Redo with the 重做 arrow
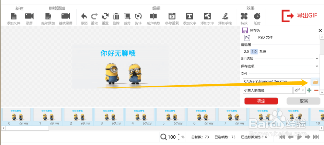 click(94, 16)
